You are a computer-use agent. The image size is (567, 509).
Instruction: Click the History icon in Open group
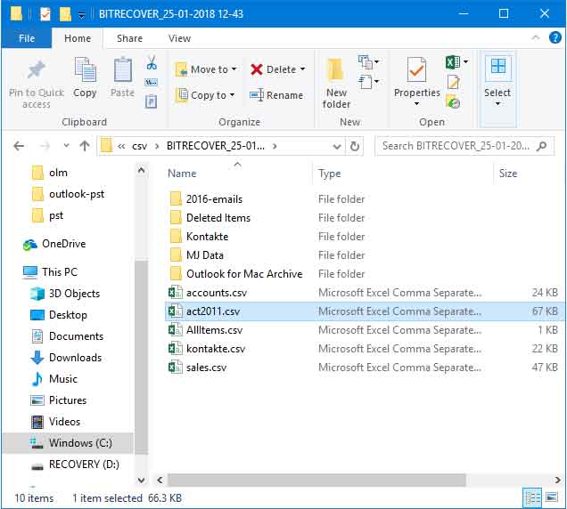(453, 101)
